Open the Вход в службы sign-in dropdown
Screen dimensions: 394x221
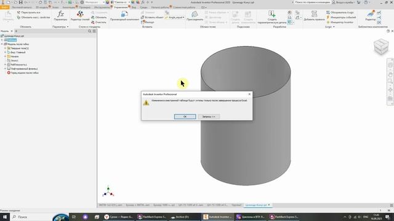[x=344, y=2]
